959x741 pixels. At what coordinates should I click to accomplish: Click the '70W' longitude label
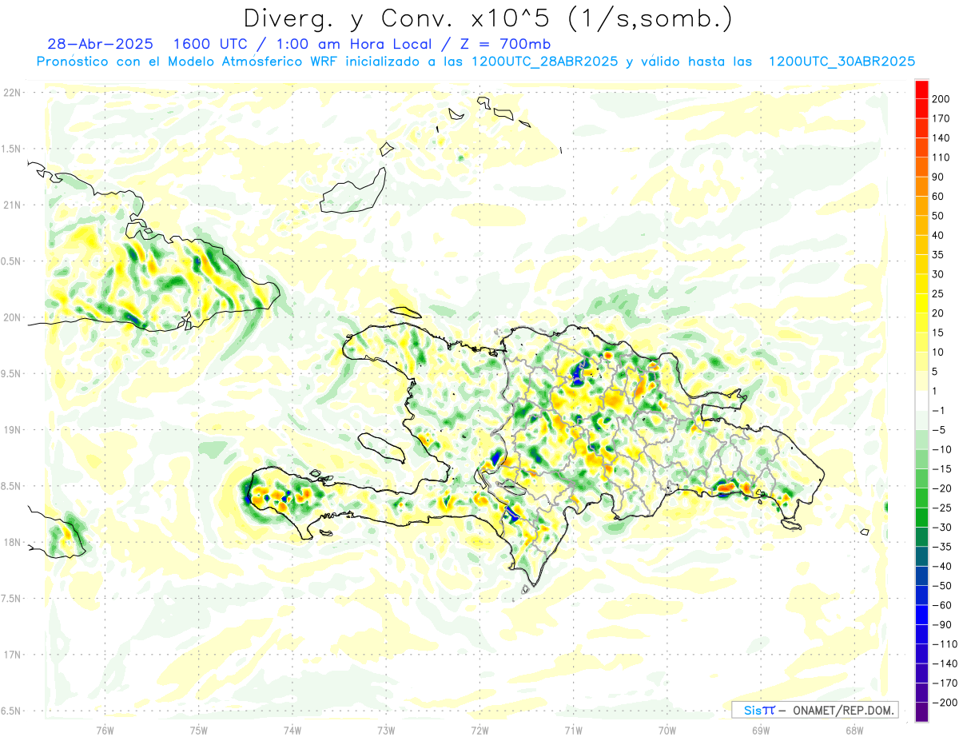(667, 729)
